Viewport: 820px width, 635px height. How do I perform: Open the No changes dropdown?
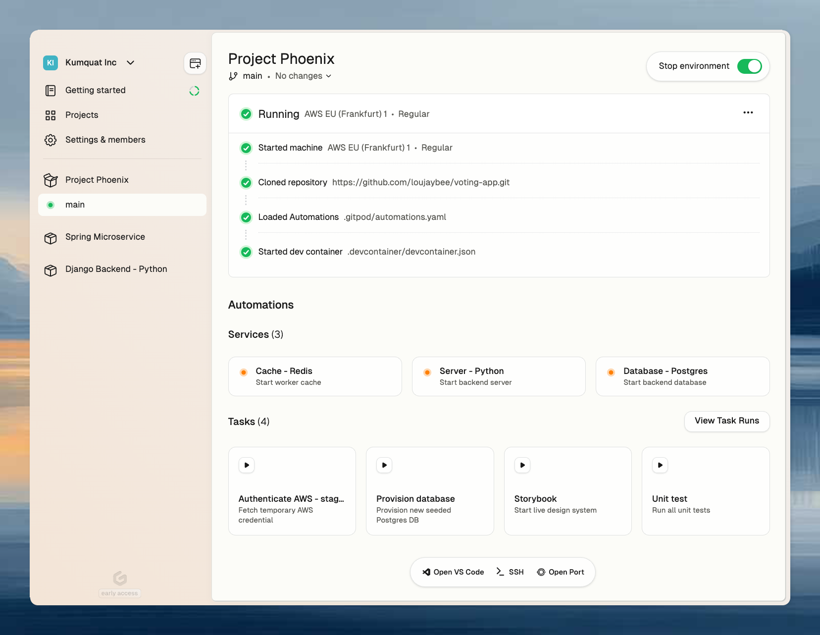[303, 76]
